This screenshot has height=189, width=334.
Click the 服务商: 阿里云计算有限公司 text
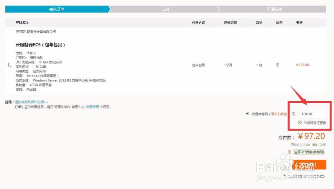(36, 31)
